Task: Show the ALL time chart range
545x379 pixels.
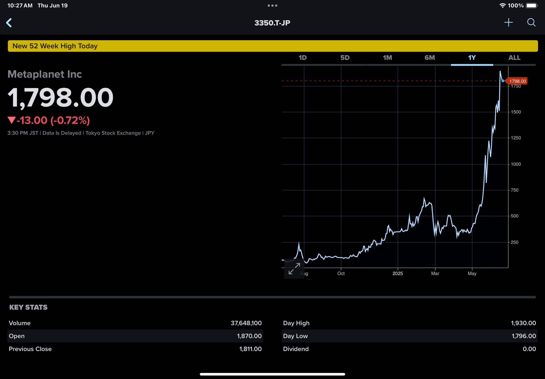Action: (514, 58)
